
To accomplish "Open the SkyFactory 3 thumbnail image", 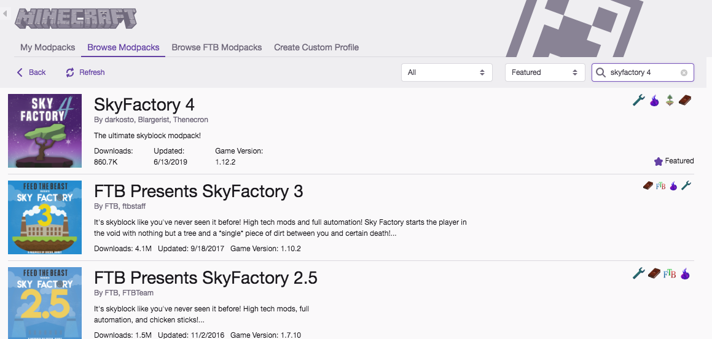I will click(45, 217).
